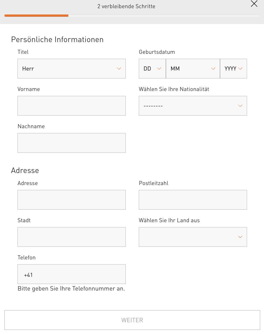Click the chevron arrow in Titel dropdown
Image resolution: width=264 pixels, height=334 pixels.
pos(119,69)
